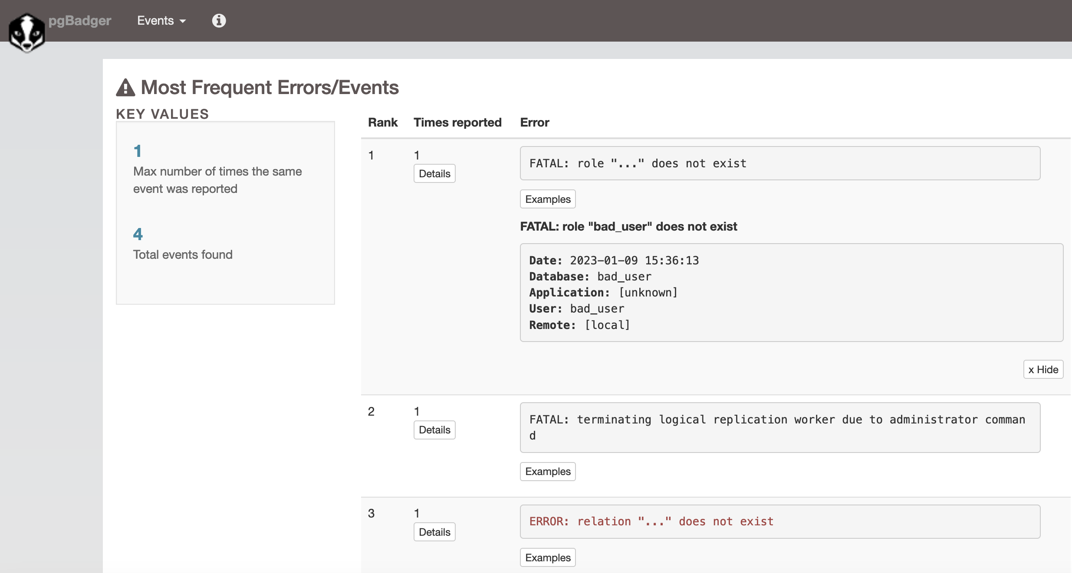Select the terminating logical replication worker message
The width and height of the screenshot is (1072, 573).
[x=780, y=427]
